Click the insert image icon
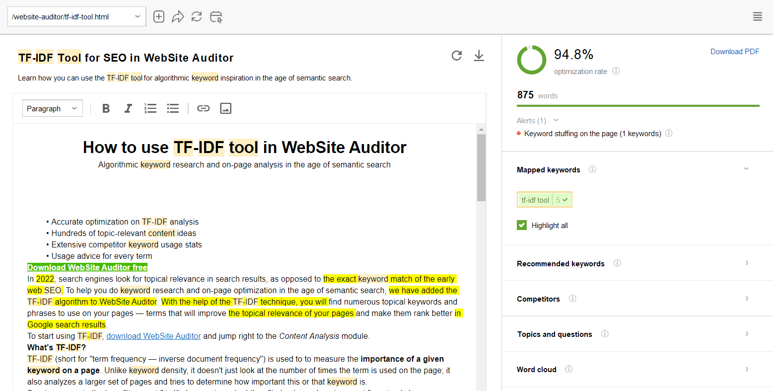 click(x=225, y=108)
